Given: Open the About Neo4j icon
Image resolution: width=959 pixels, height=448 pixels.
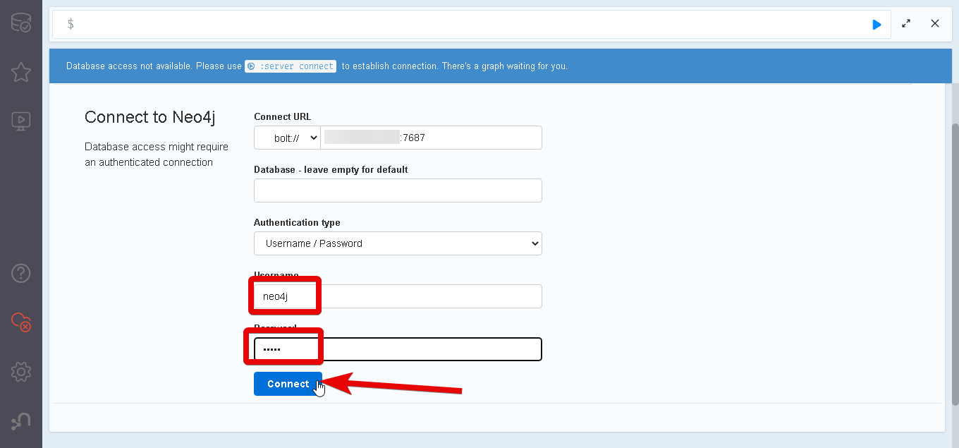Looking at the screenshot, I should [x=20, y=422].
